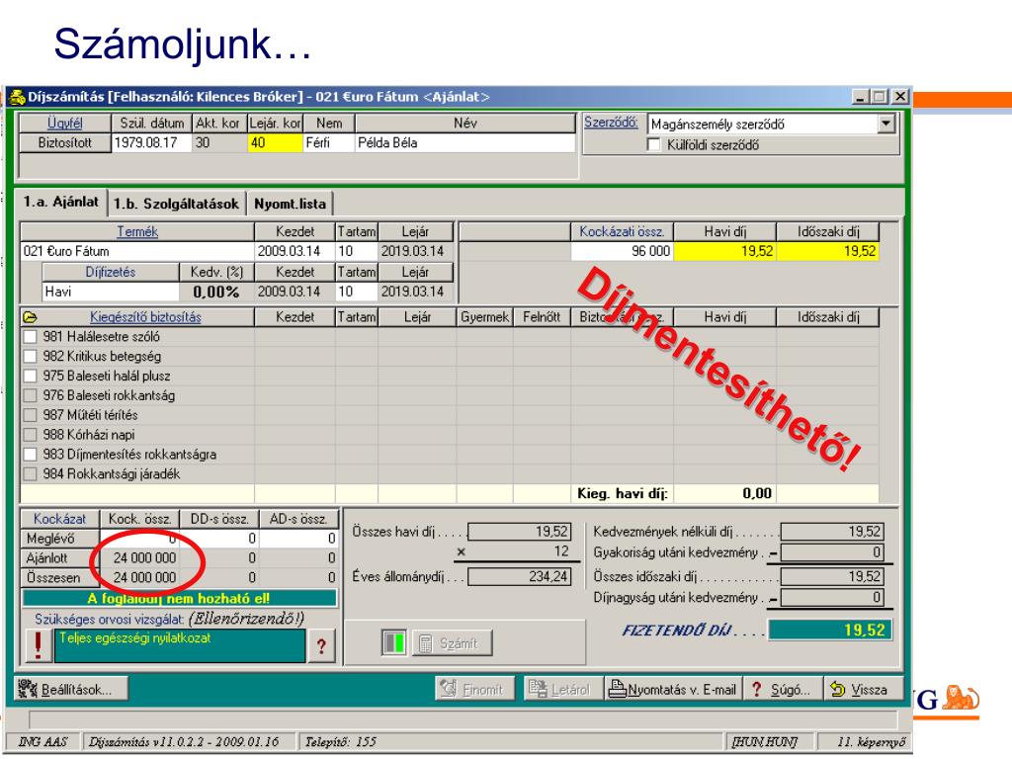Click Éves állománydíj value 234,24
This screenshot has height=759, width=1012.
[x=519, y=576]
